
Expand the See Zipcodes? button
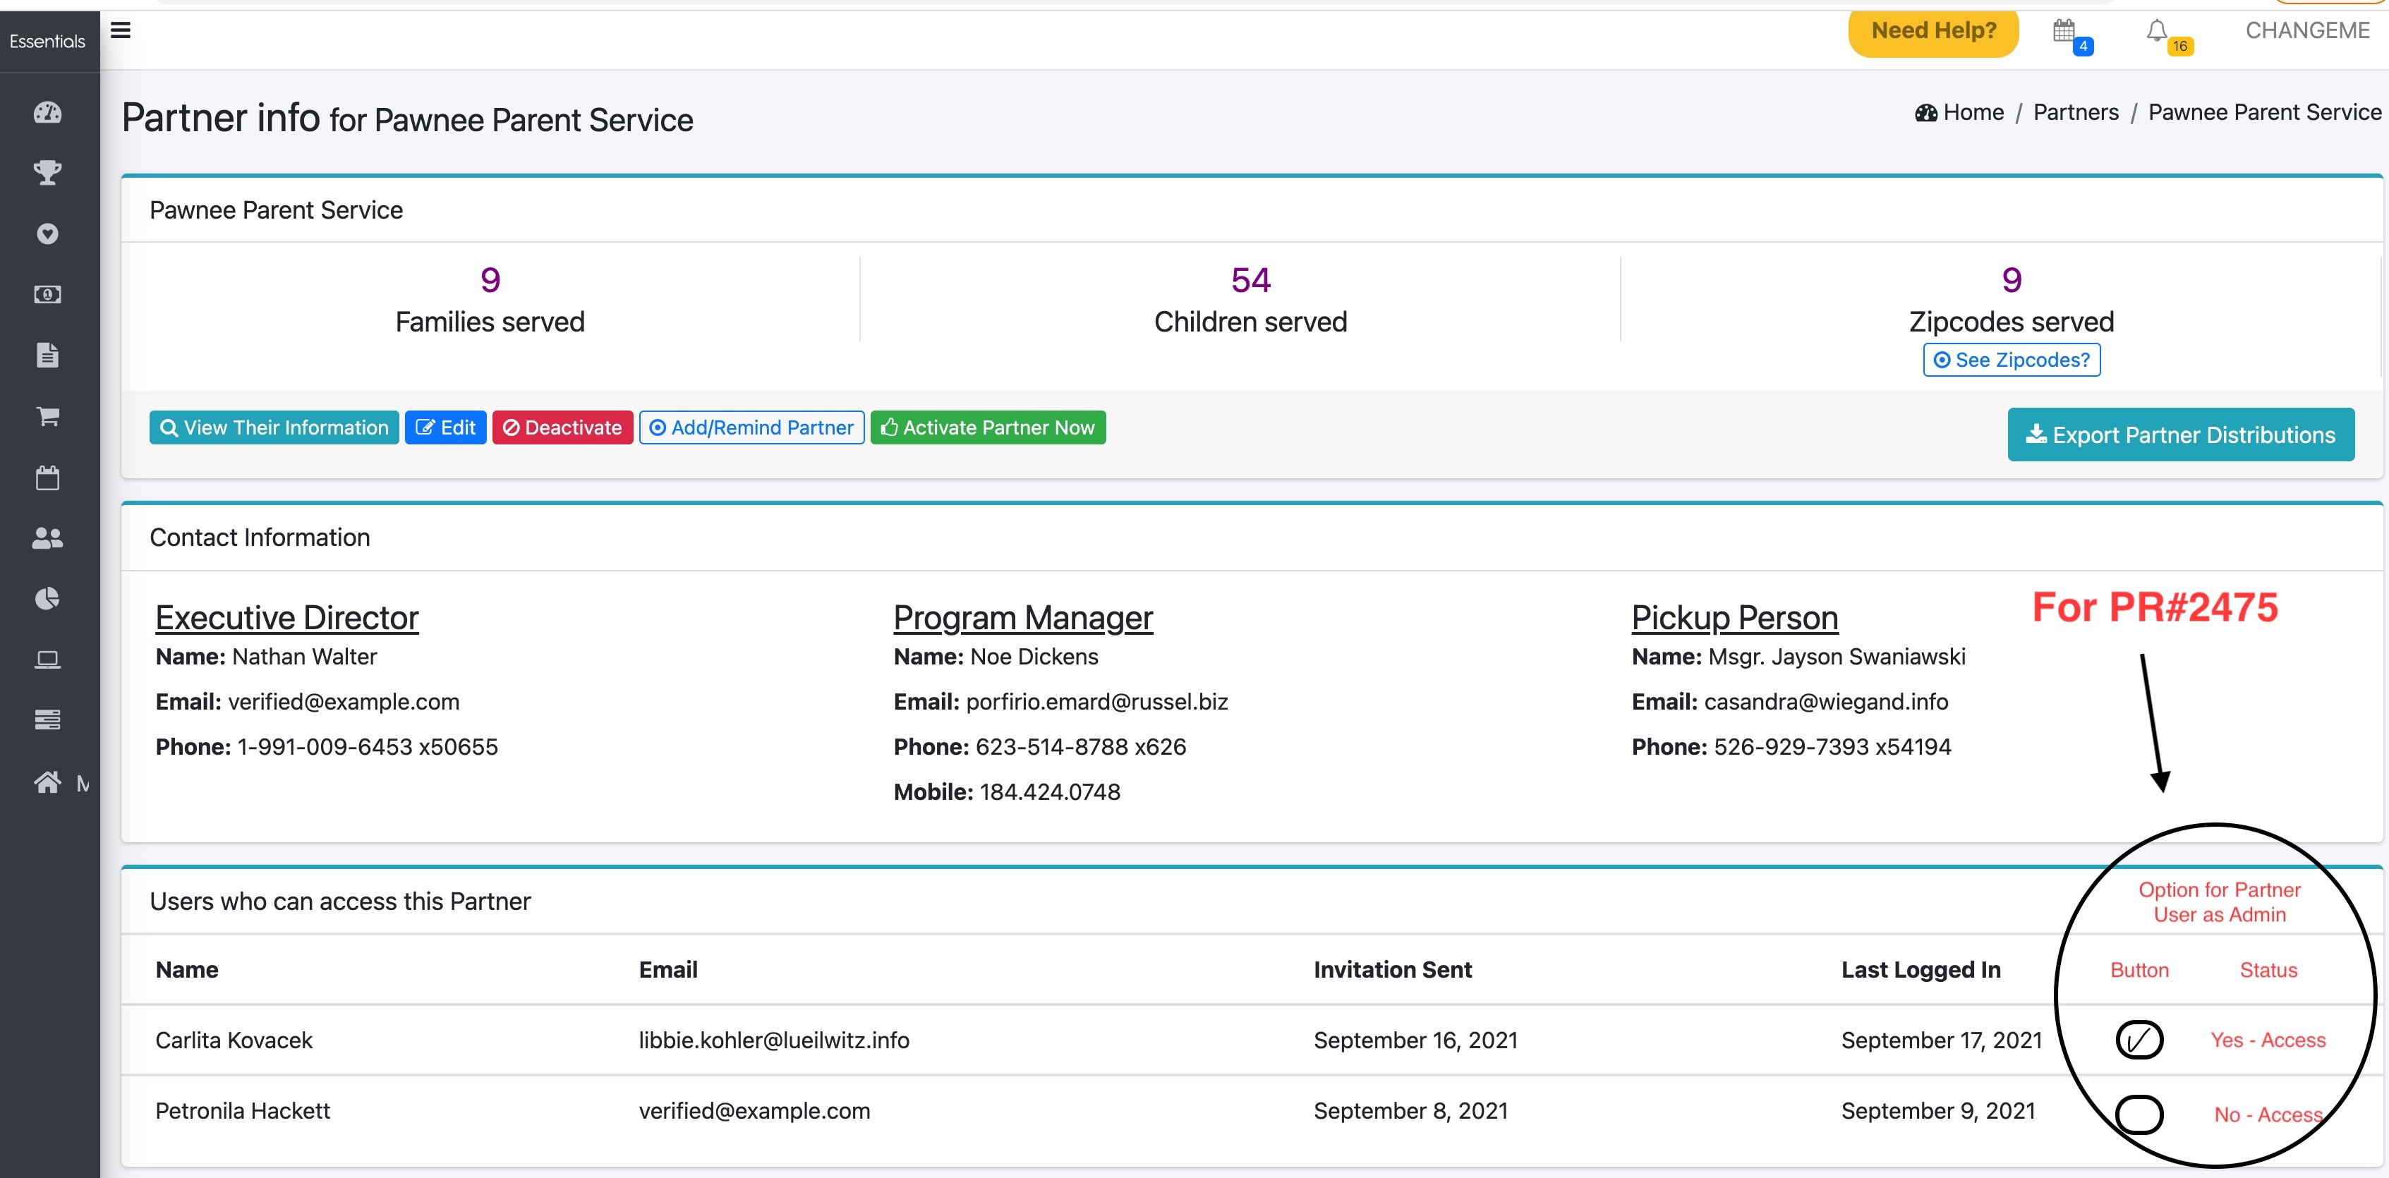(x=2012, y=360)
